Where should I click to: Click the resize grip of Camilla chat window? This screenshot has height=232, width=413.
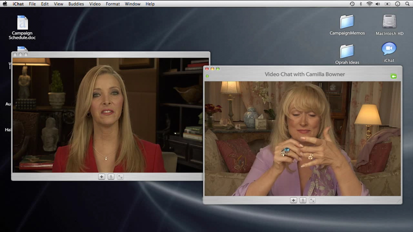(399, 201)
